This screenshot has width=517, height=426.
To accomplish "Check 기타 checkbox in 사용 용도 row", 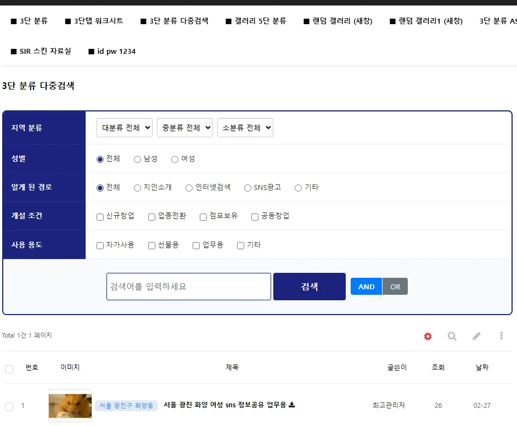I will (x=241, y=245).
